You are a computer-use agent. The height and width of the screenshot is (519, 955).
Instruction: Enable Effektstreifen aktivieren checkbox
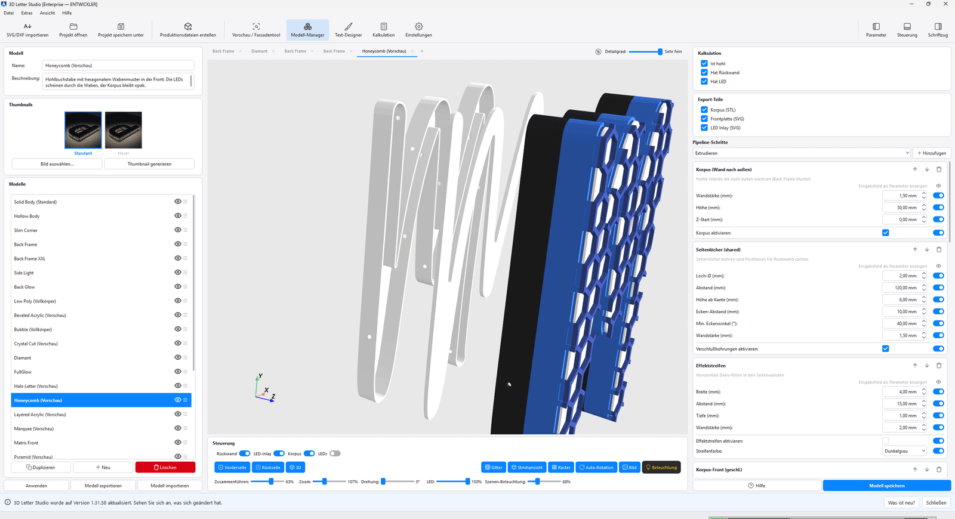click(x=886, y=441)
